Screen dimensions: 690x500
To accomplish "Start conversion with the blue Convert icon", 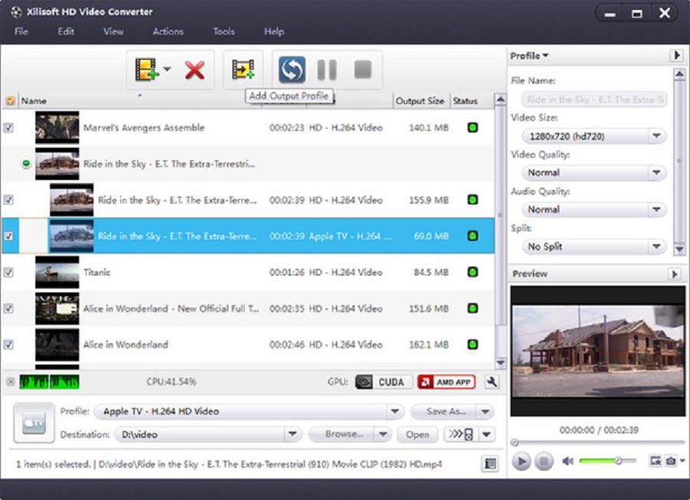I will 291,70.
